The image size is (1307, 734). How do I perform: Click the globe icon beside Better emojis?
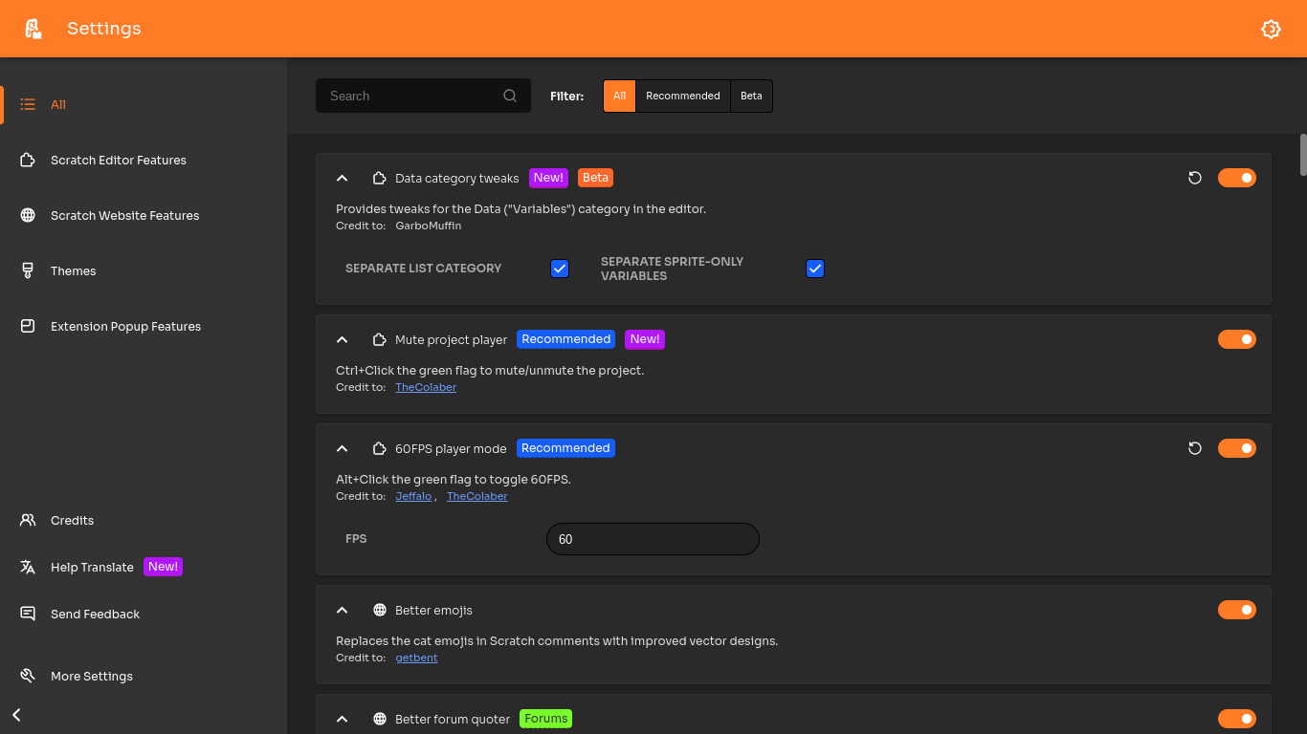(380, 610)
